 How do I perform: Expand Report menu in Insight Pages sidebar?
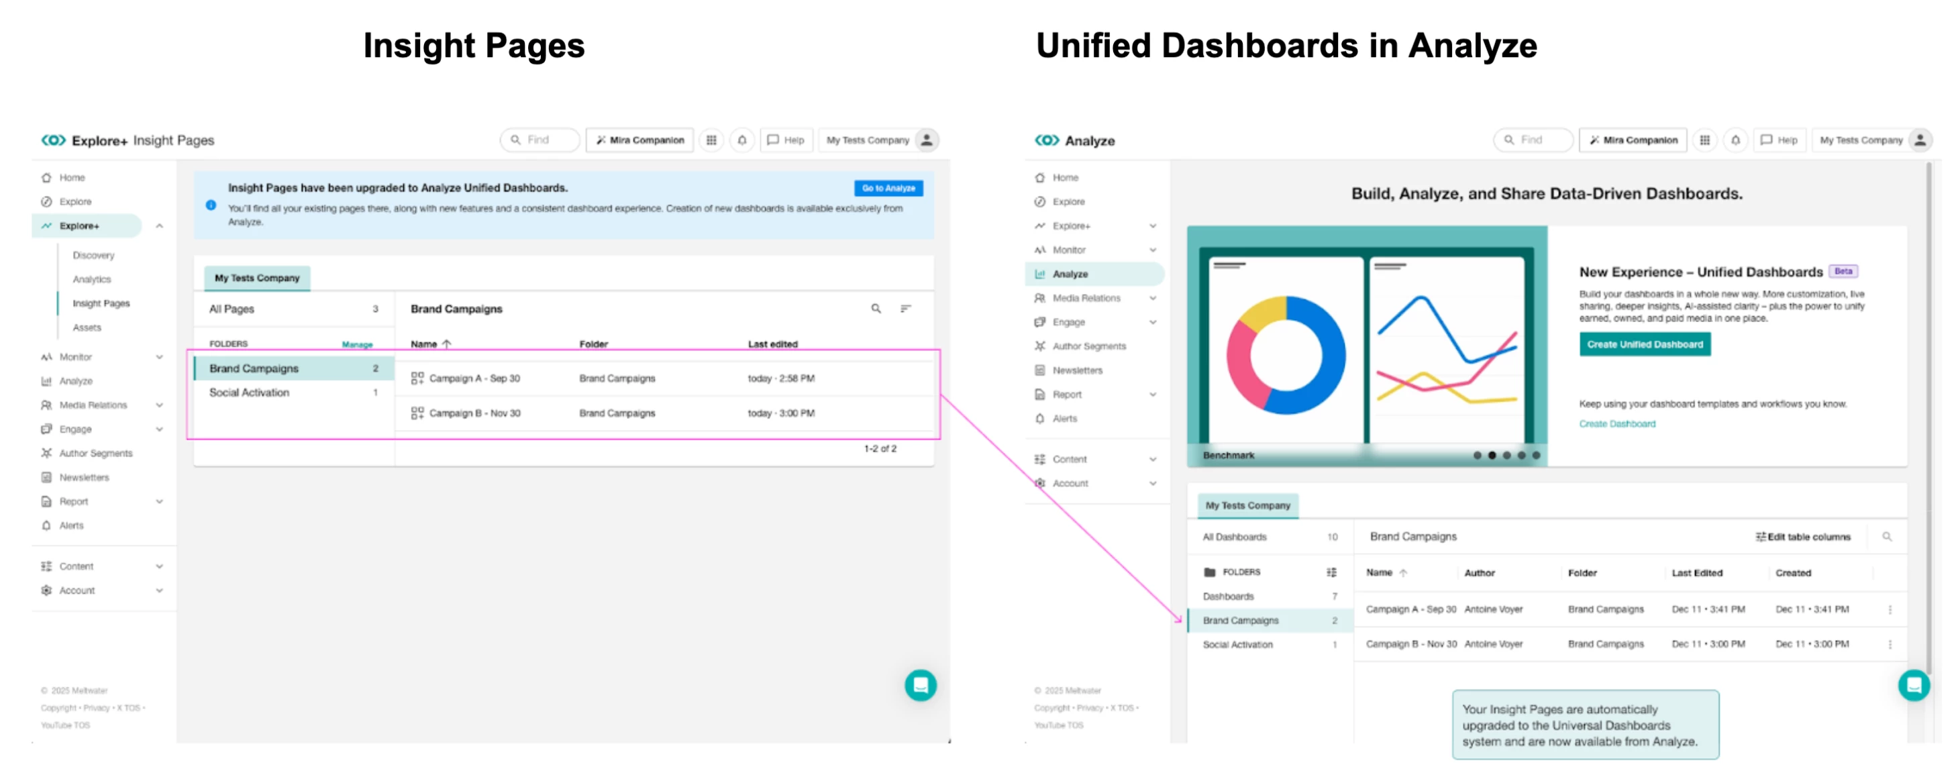[x=159, y=501]
